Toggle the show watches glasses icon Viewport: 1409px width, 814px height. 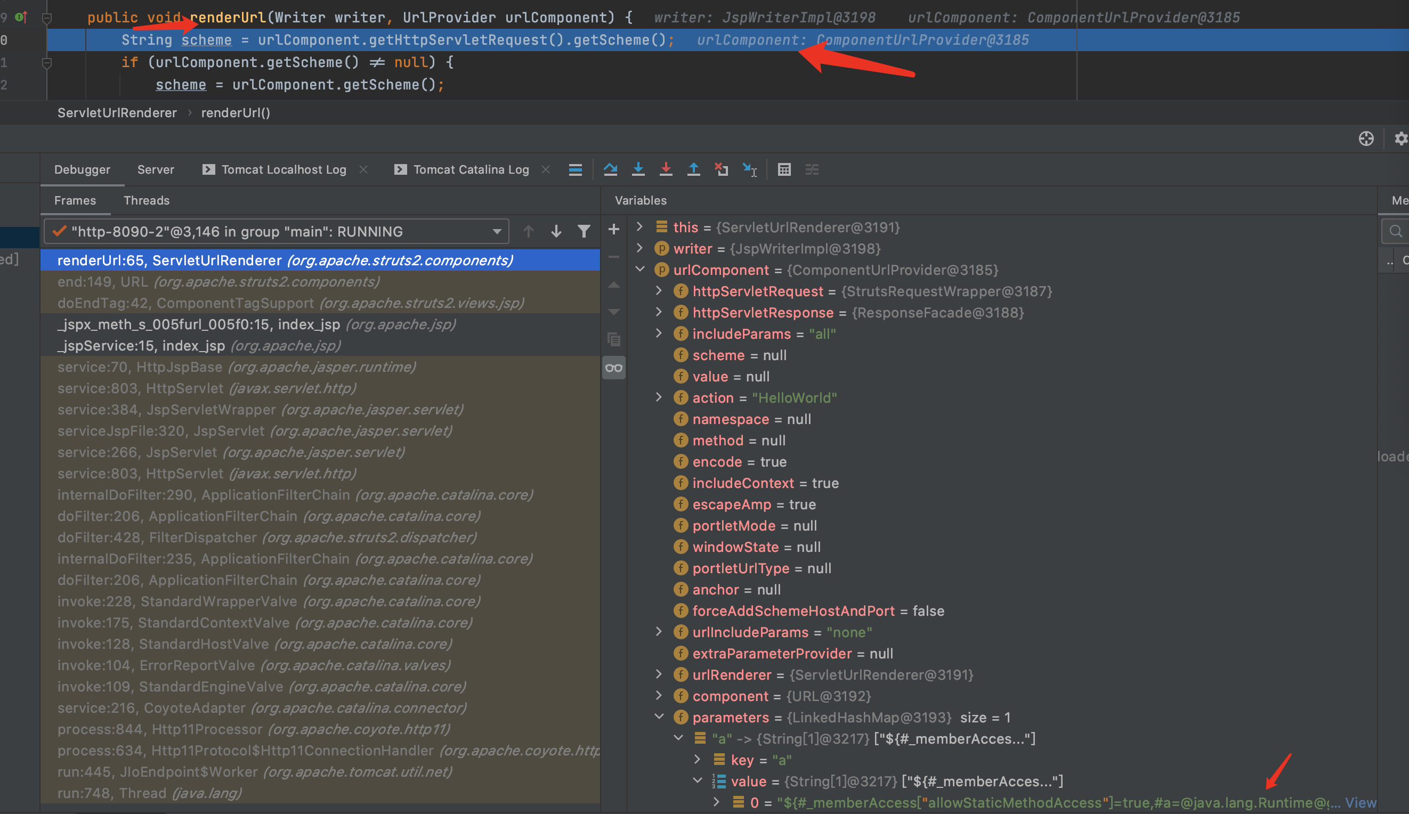pos(613,368)
